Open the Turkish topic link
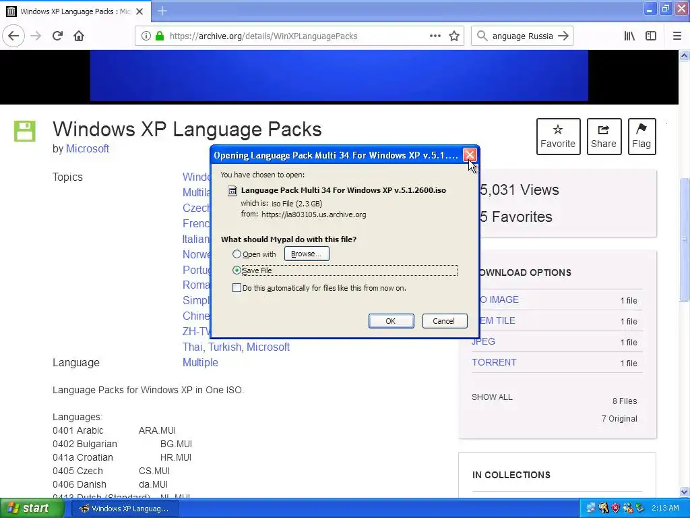This screenshot has height=518, width=690. coord(224,347)
